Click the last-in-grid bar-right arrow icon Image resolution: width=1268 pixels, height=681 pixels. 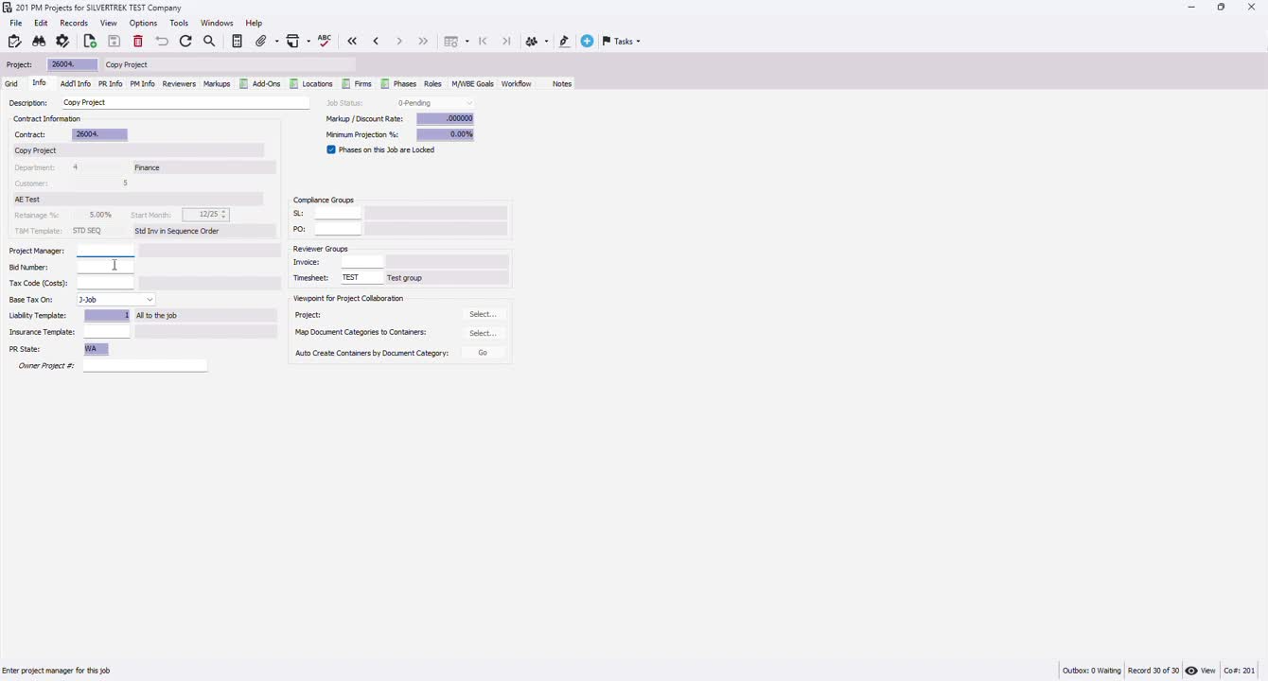point(506,42)
